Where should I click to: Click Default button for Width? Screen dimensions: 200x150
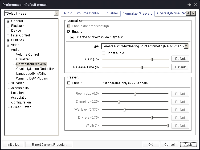click(180, 126)
